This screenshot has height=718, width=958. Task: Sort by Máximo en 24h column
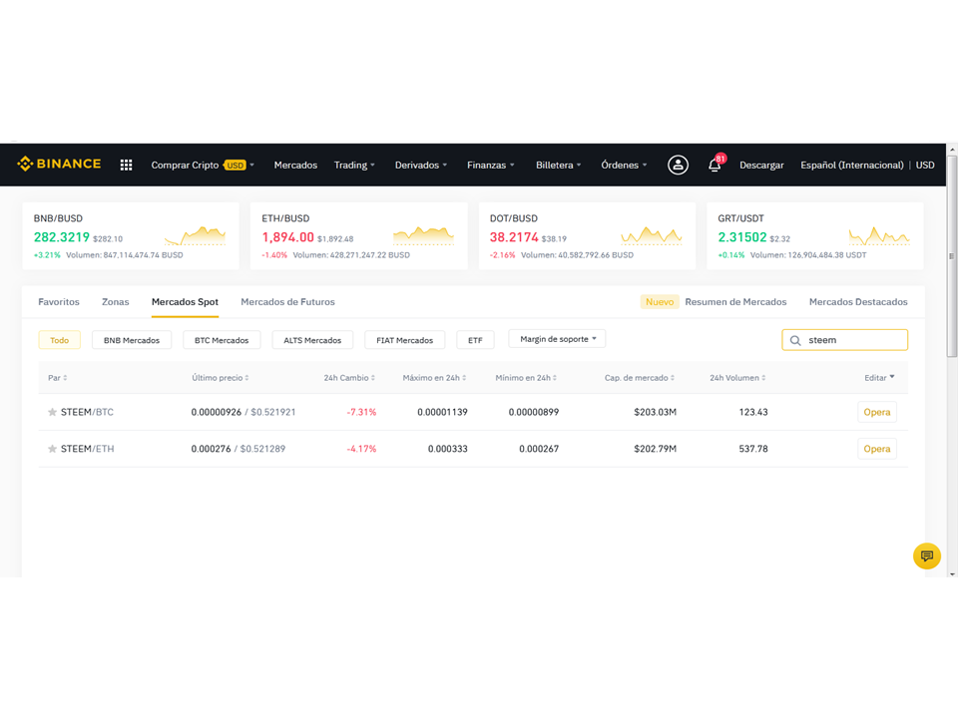[x=434, y=378]
